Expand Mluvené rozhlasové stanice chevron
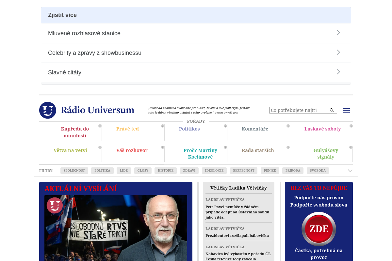This screenshot has height=261, width=392. point(338,33)
